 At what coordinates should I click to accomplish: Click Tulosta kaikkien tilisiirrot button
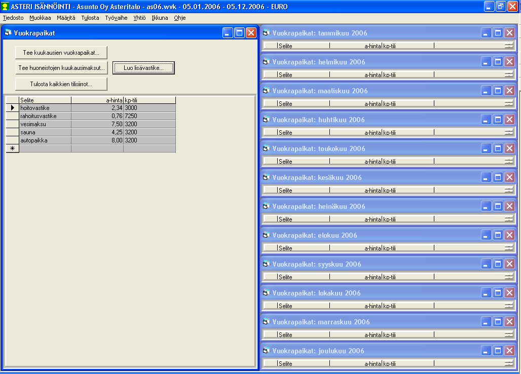pyautogui.click(x=61, y=84)
